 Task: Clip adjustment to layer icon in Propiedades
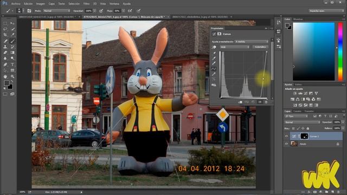click(x=240, y=102)
